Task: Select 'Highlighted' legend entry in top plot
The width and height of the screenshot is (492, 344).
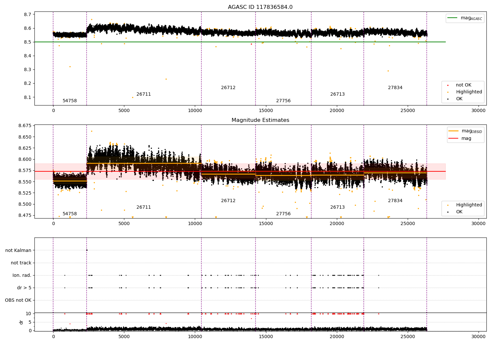Action: [469, 92]
